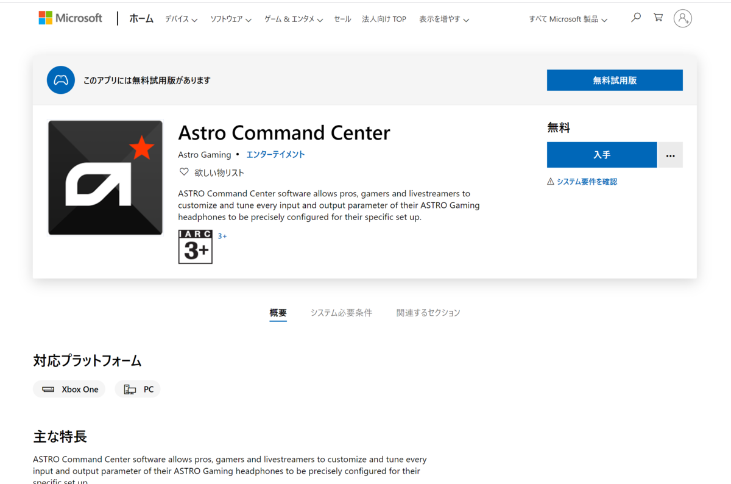This screenshot has width=731, height=484.
Task: Click the account sign-in avatar icon
Action: point(683,18)
